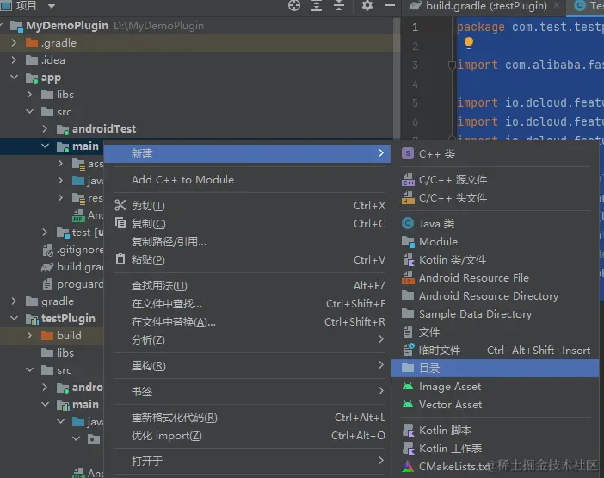Click the locate/select opened file target icon
Image resolution: width=604 pixels, height=478 pixels.
[x=294, y=6]
